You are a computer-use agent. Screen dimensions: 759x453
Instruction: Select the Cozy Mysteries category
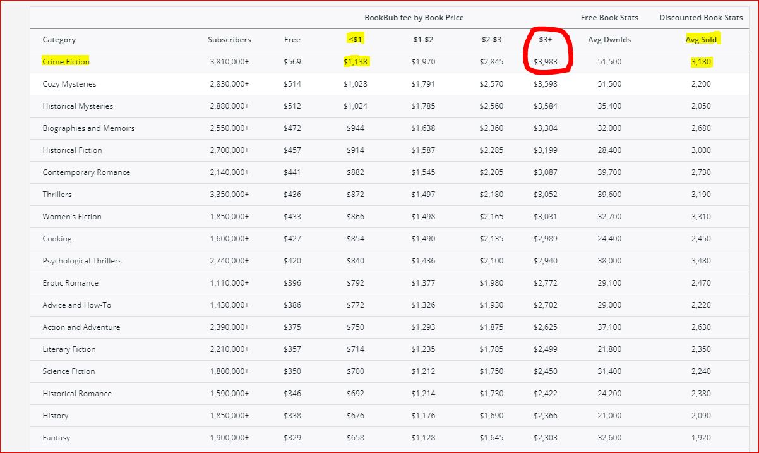click(69, 84)
